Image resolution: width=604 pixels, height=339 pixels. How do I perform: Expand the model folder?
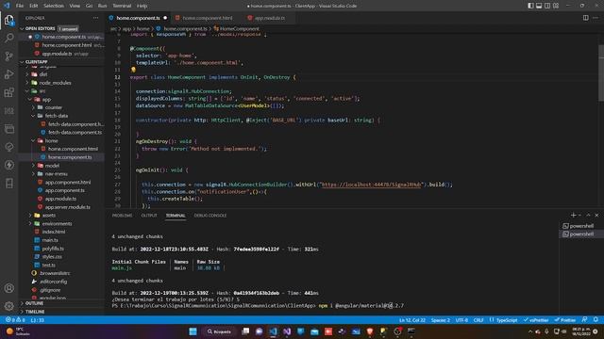pyautogui.click(x=33, y=166)
